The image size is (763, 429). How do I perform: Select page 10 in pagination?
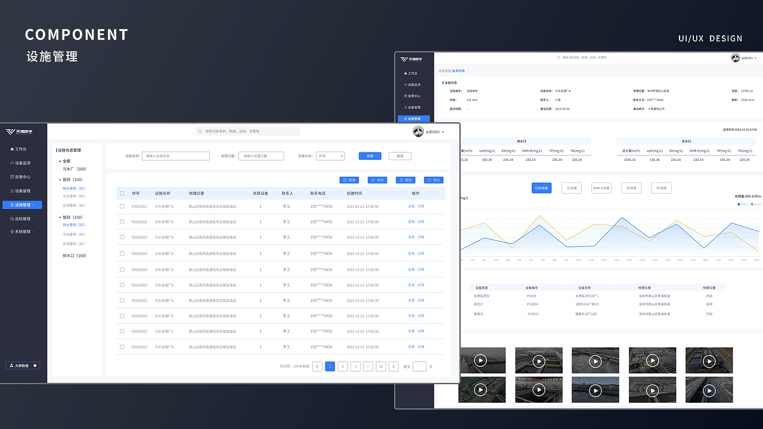click(x=380, y=366)
